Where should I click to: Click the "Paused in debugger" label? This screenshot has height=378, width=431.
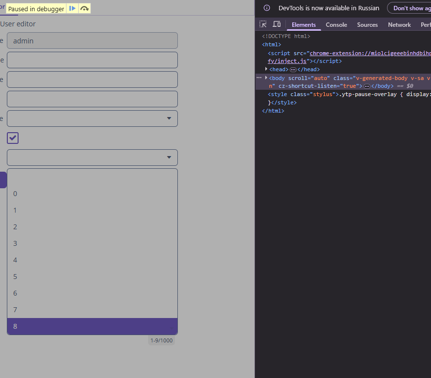[x=36, y=9]
